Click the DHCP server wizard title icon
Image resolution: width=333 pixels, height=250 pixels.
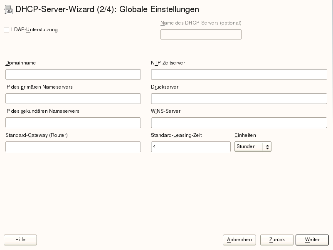click(8, 9)
